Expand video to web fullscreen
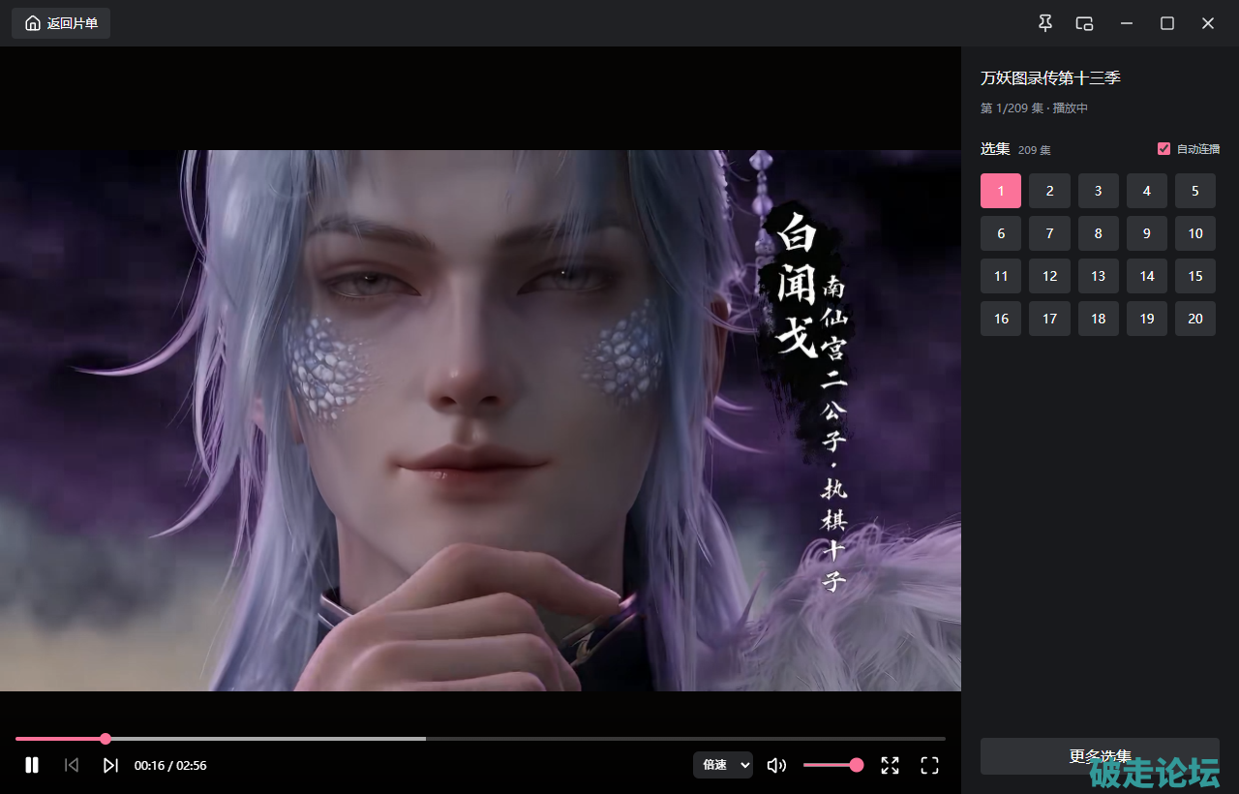The image size is (1239, 794). coord(891,765)
